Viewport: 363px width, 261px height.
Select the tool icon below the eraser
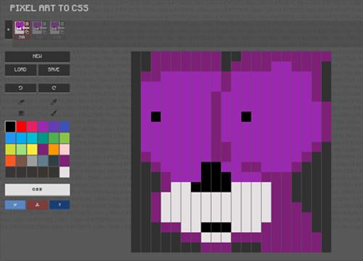[x=21, y=112]
